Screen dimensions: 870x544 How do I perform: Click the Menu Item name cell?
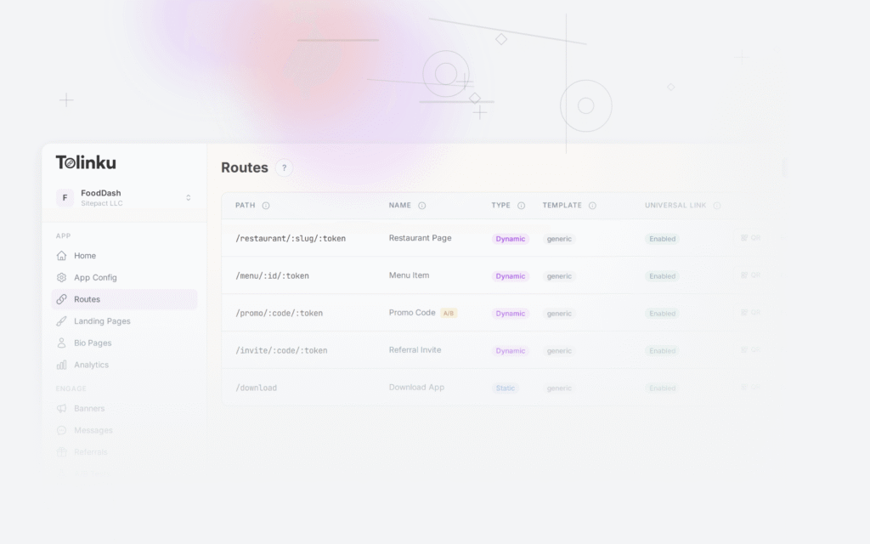[x=409, y=275]
